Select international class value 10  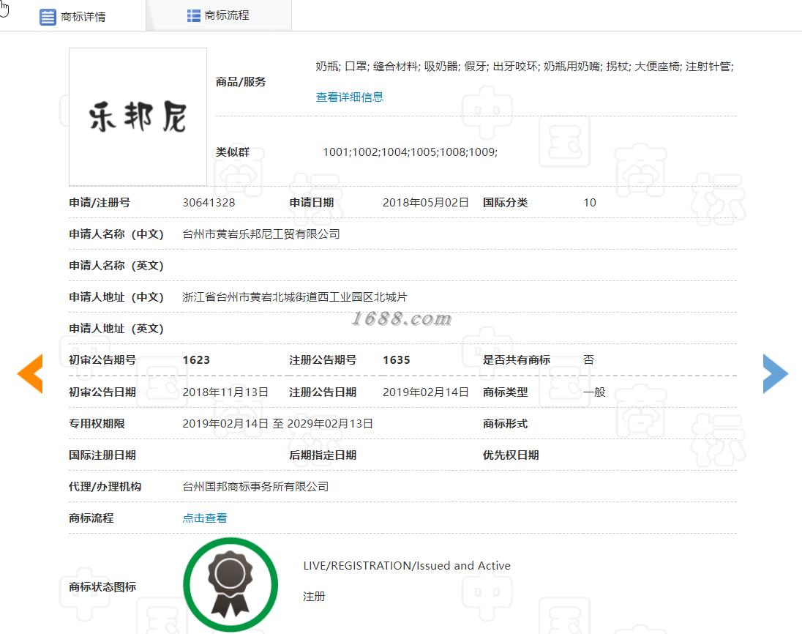pyautogui.click(x=590, y=203)
